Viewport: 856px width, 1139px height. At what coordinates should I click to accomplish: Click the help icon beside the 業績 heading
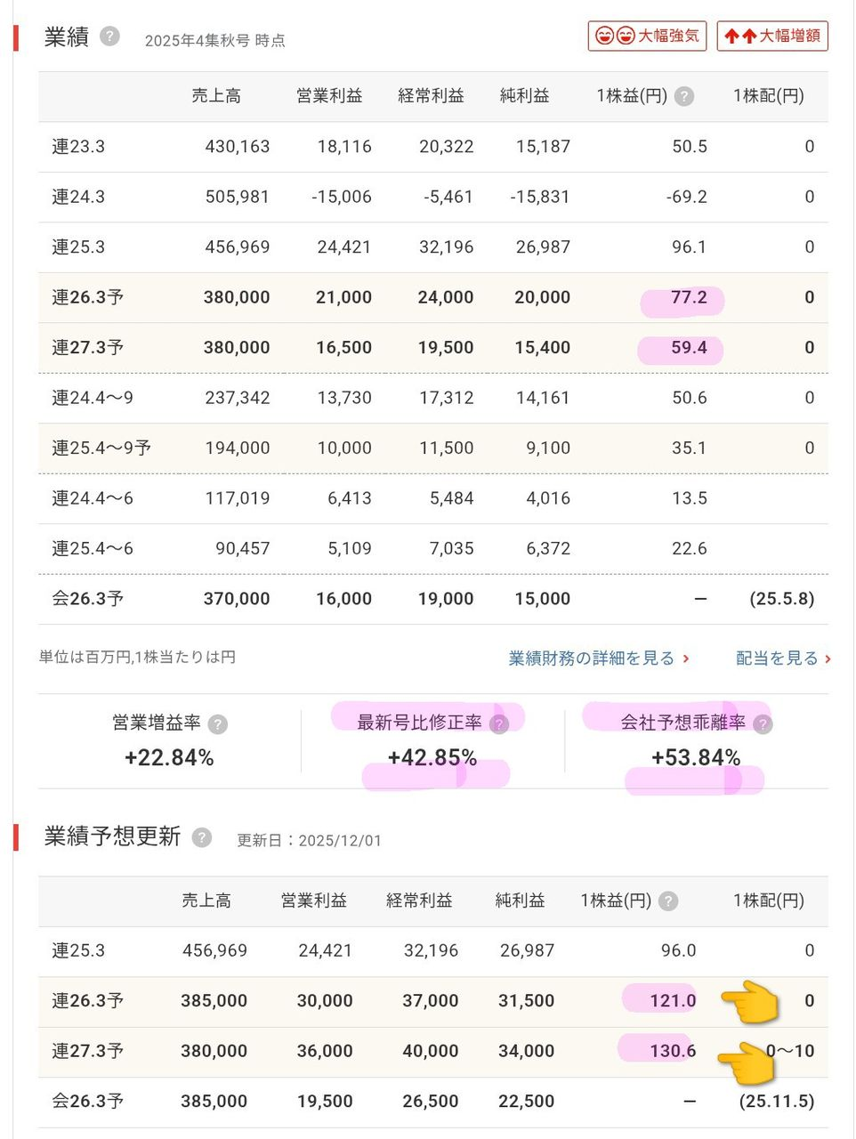109,36
